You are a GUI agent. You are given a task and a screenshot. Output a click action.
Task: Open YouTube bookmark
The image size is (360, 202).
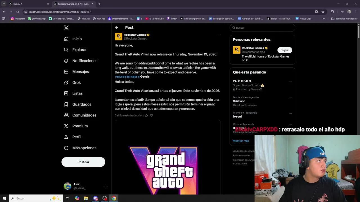pos(154,19)
